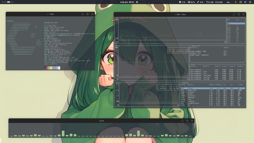
Task: Select the btm process row
Action: click(x=213, y=105)
